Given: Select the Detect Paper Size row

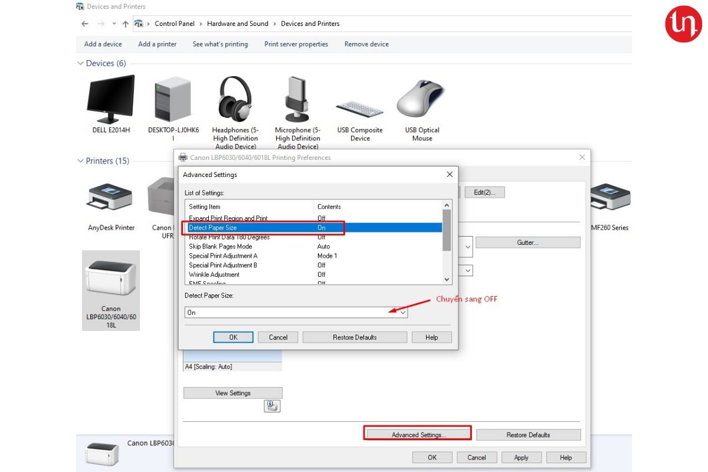Looking at the screenshot, I should click(313, 227).
